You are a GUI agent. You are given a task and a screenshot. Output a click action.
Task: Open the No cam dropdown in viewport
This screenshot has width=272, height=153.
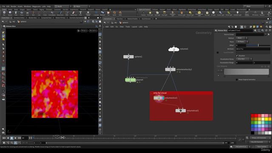click(93, 31)
